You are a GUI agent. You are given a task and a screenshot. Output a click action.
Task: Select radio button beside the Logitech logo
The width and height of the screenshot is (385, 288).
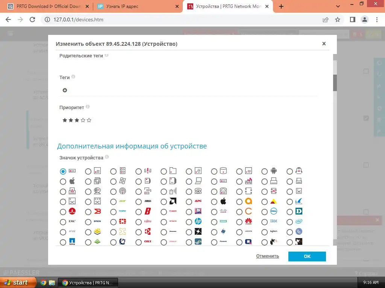(264, 232)
